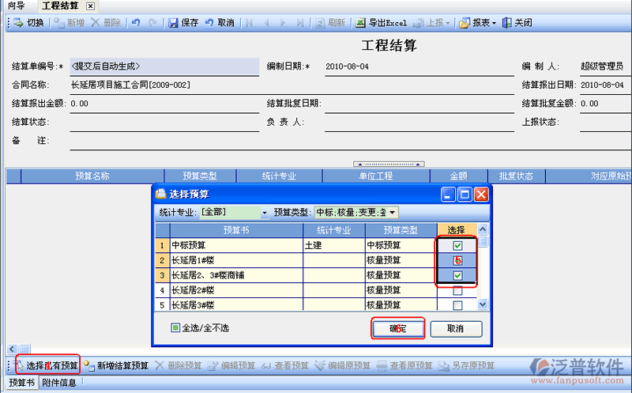Open the 统计专业 dropdown in dialog
This screenshot has width=632, height=393.
[264, 212]
